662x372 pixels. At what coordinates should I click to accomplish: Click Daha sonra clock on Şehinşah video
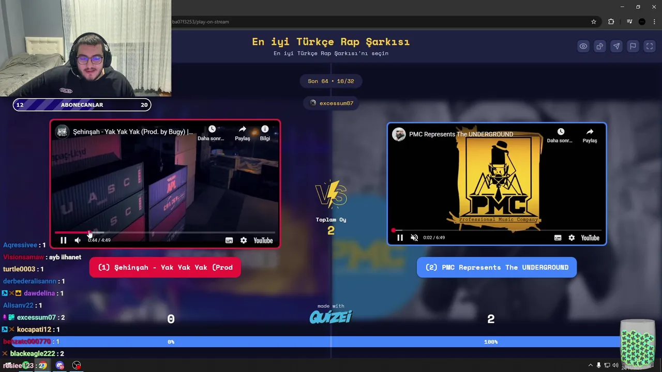[x=212, y=133]
